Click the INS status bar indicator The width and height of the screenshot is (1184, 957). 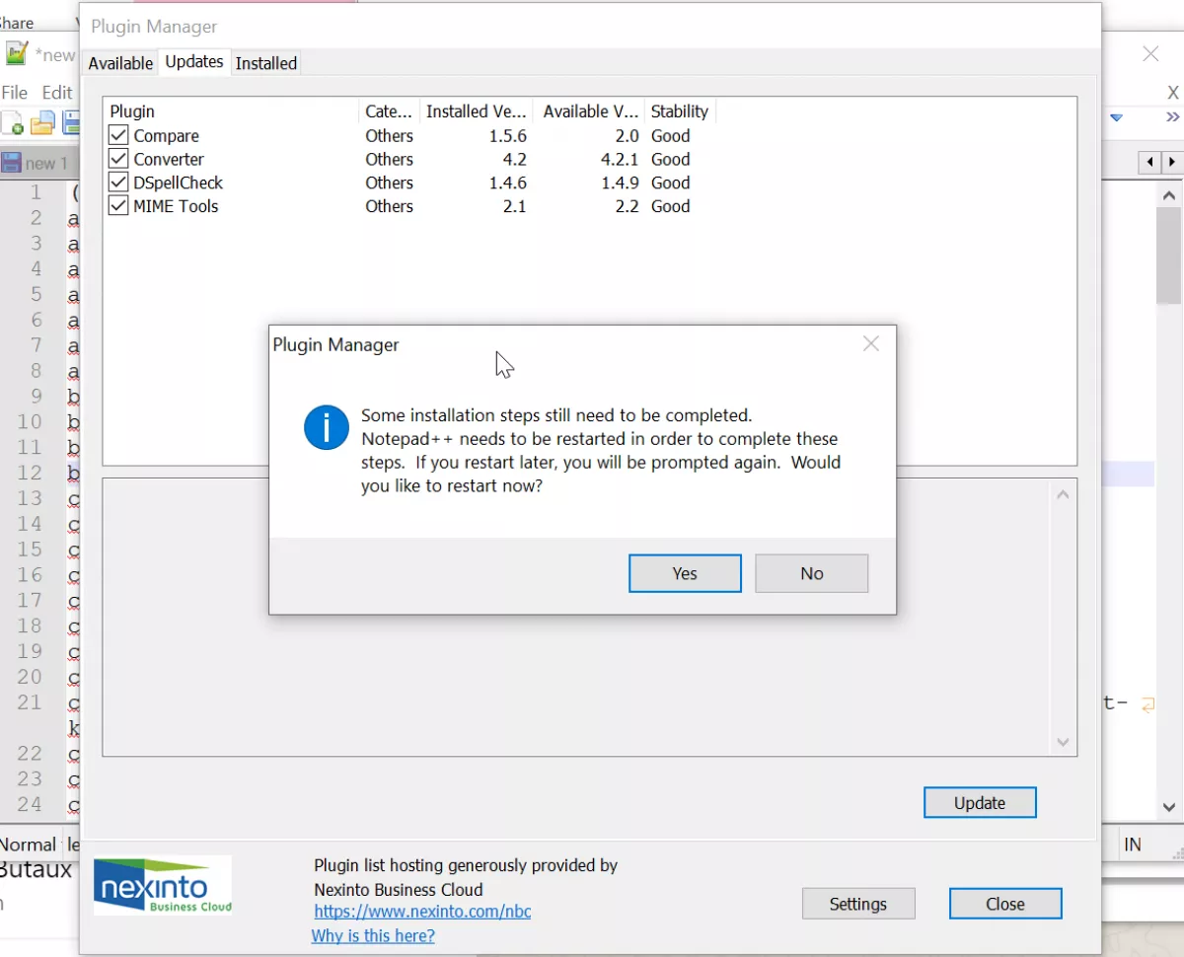click(x=1133, y=845)
